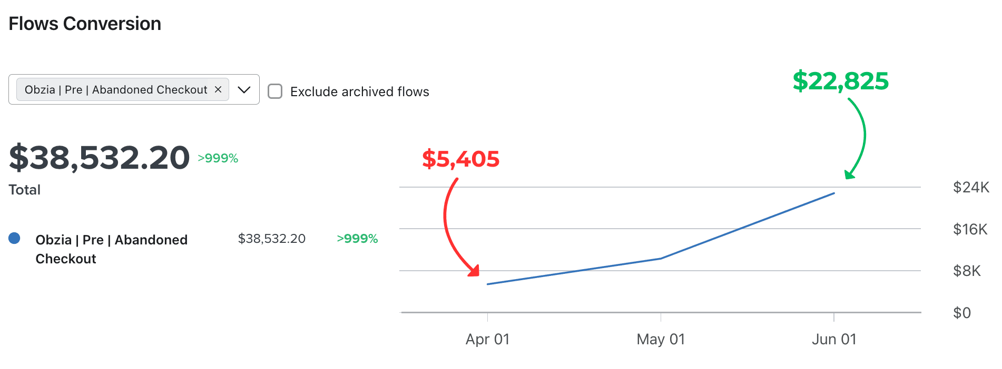Click the Exclude archived flows label text

click(x=360, y=91)
